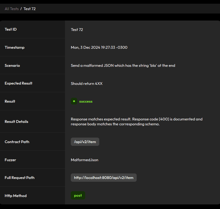Click the Http Method row label

[x=16, y=196]
